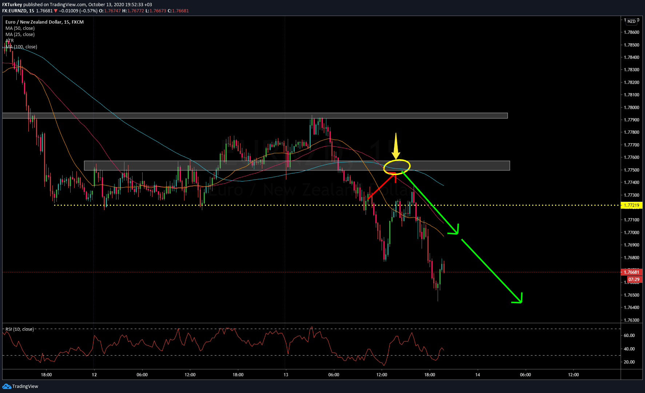645x393 pixels.
Task: Click the 12:00 time label under date 13
Action: [x=382, y=375]
